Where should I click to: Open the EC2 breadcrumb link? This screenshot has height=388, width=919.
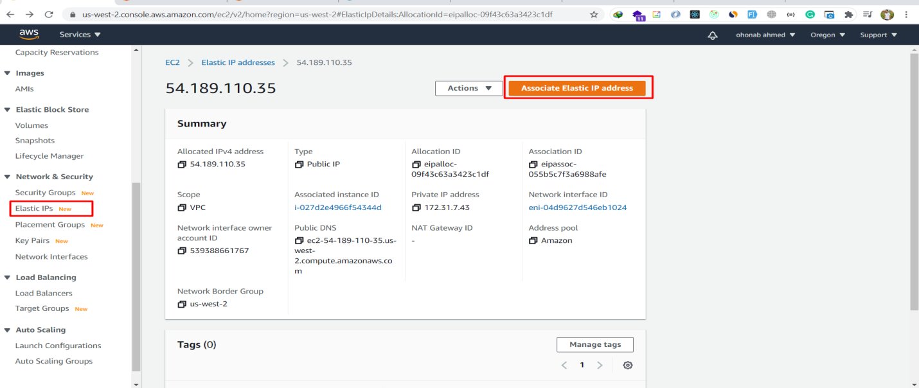172,62
